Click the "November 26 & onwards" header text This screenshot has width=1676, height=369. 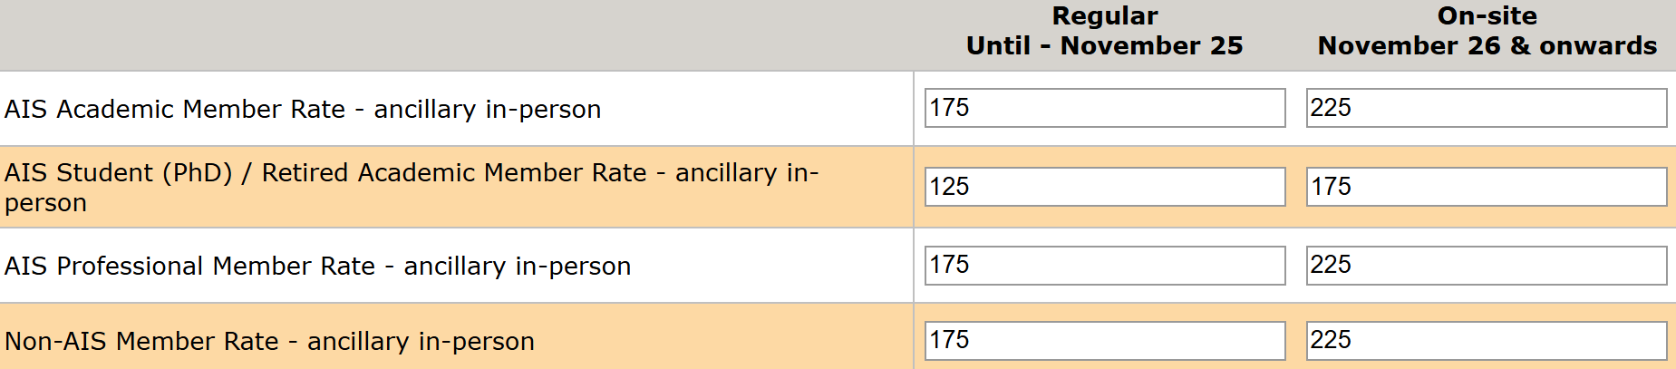1487,46
